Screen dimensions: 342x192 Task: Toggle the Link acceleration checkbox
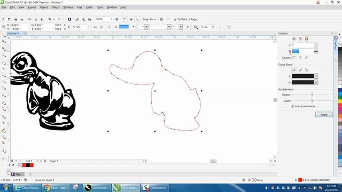[x=293, y=106]
